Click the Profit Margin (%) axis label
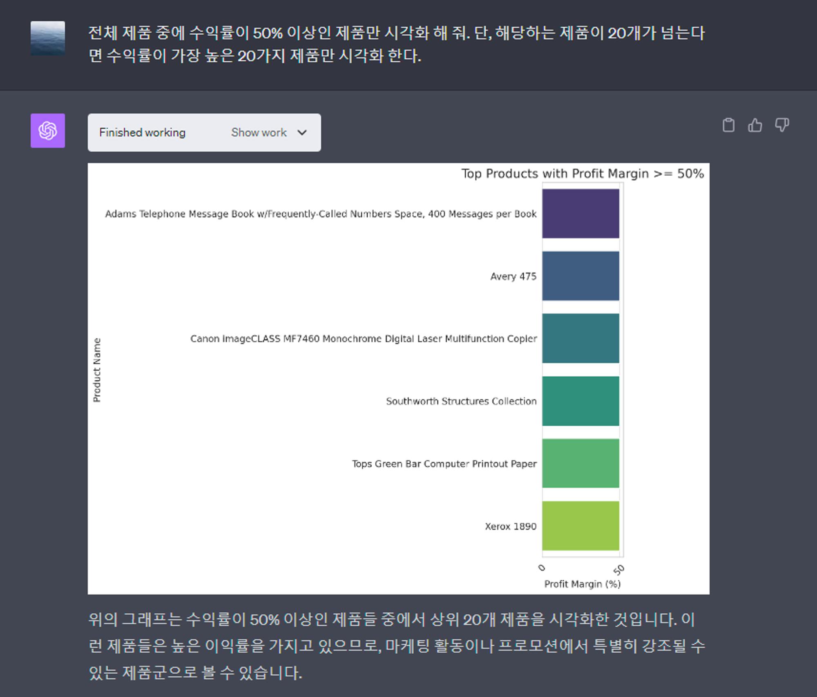 (x=583, y=584)
